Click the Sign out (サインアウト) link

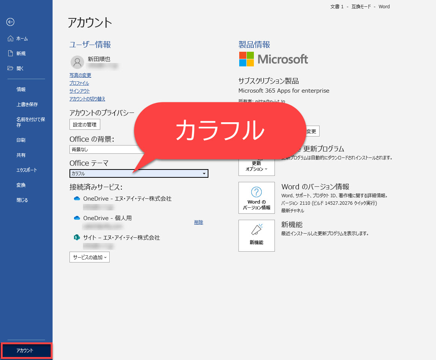pos(80,91)
